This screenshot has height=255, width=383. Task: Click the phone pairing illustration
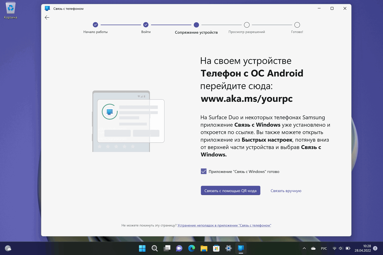(128, 121)
